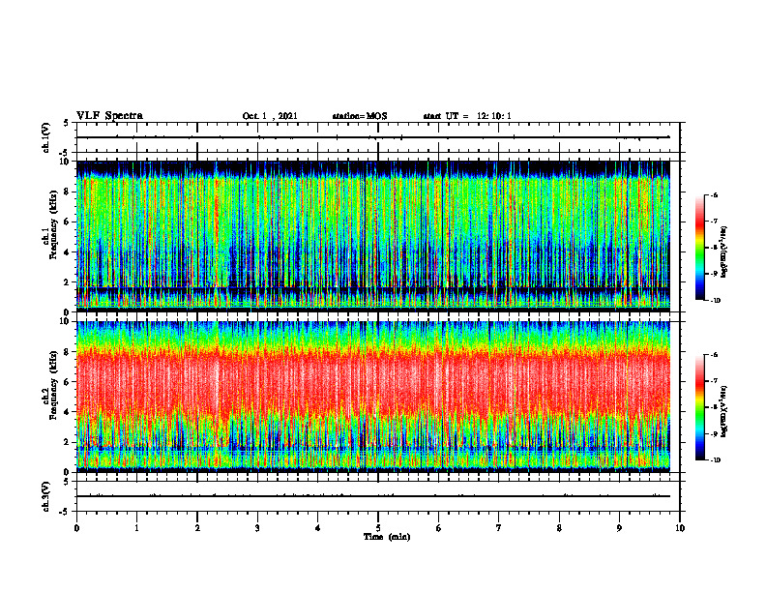The width and height of the screenshot is (766, 592).
Task: Click the "ch.1(V)" axis label at top
Action: (x=45, y=137)
